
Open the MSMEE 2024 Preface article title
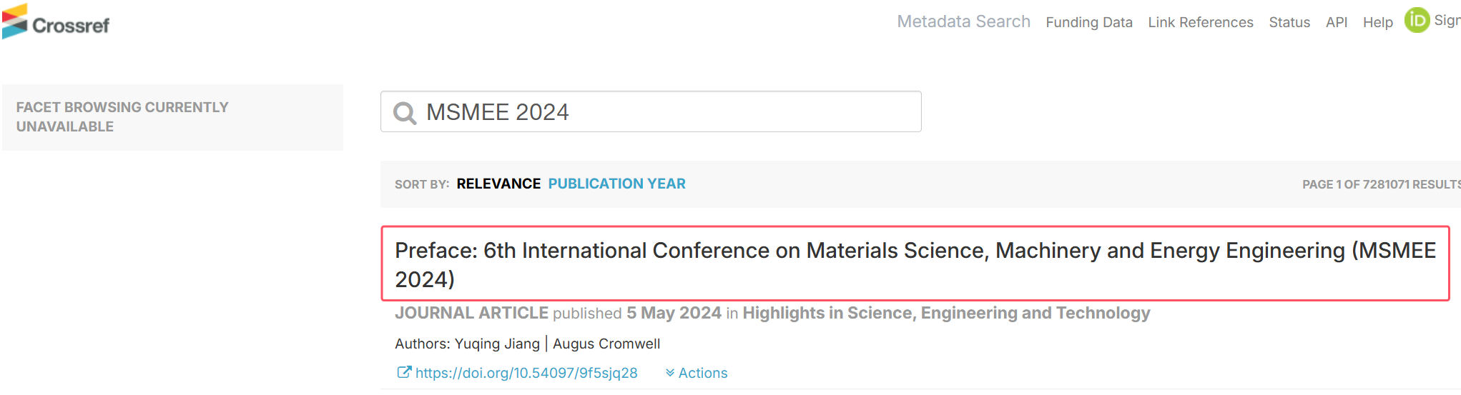pyautogui.click(x=915, y=264)
